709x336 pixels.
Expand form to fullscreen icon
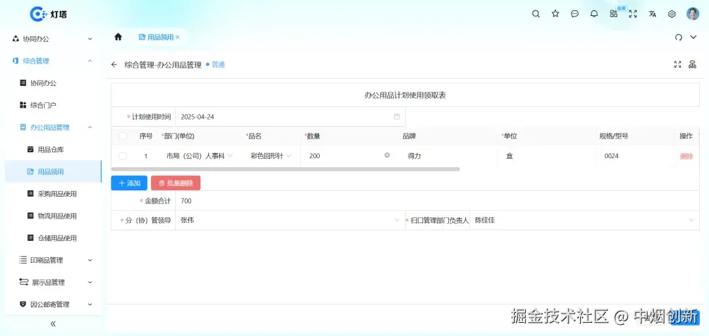click(677, 65)
